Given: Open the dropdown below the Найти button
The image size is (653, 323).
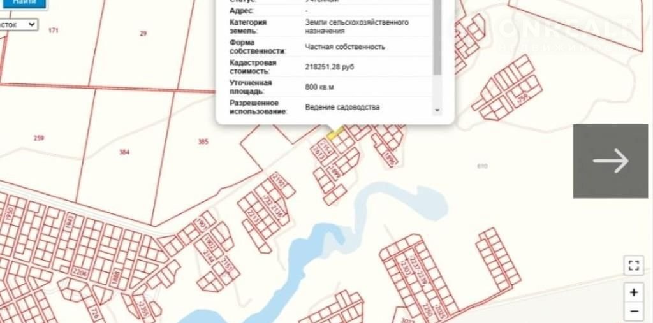Looking at the screenshot, I should click(x=19, y=25).
